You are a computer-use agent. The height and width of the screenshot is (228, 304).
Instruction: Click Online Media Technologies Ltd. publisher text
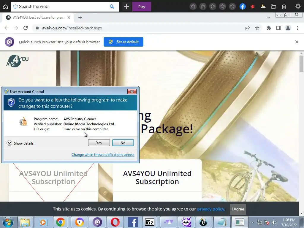[89, 124]
